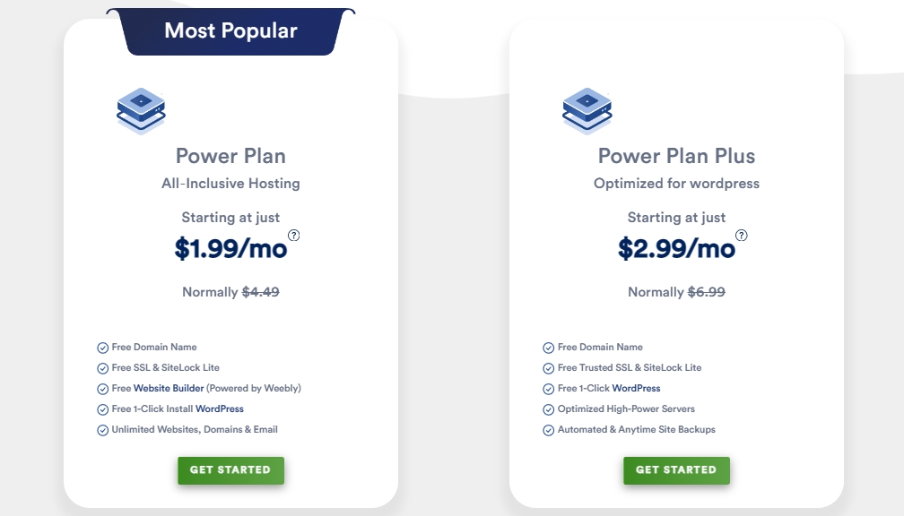The width and height of the screenshot is (904, 516).
Task: Click checkmark beside Optimized High-Power Servers
Action: pos(549,409)
